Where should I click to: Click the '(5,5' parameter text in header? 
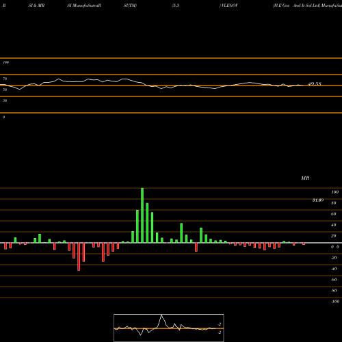[176, 5]
